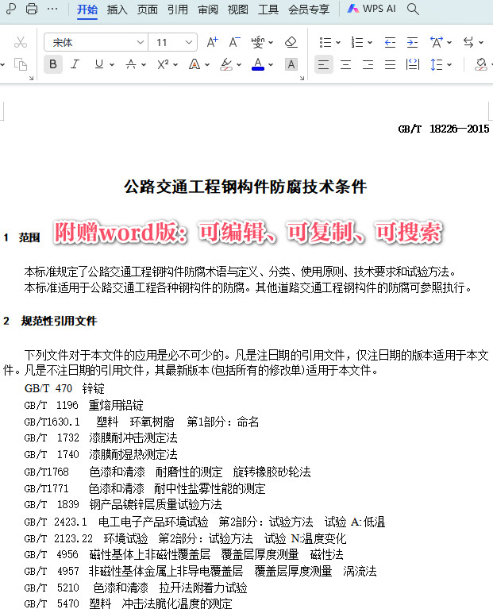Toggle character shading A icon

click(x=291, y=64)
